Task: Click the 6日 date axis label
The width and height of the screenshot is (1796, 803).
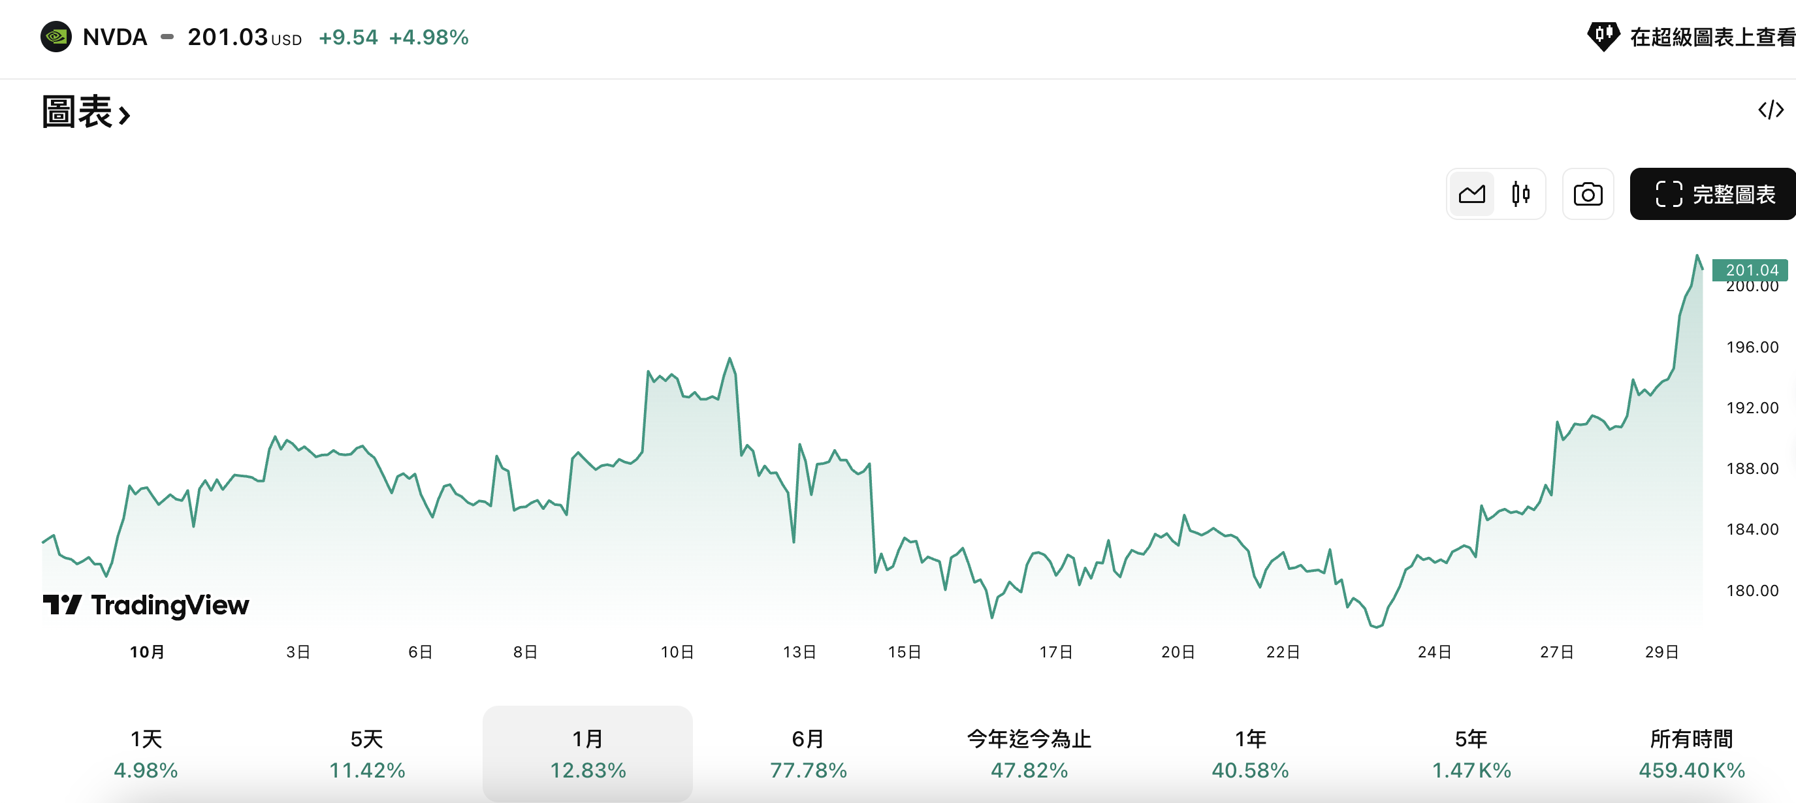Action: pyautogui.click(x=421, y=652)
